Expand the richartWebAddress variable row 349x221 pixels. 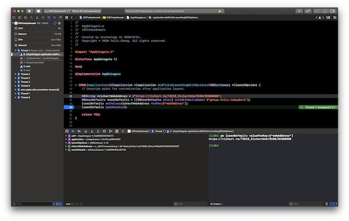click(66, 146)
